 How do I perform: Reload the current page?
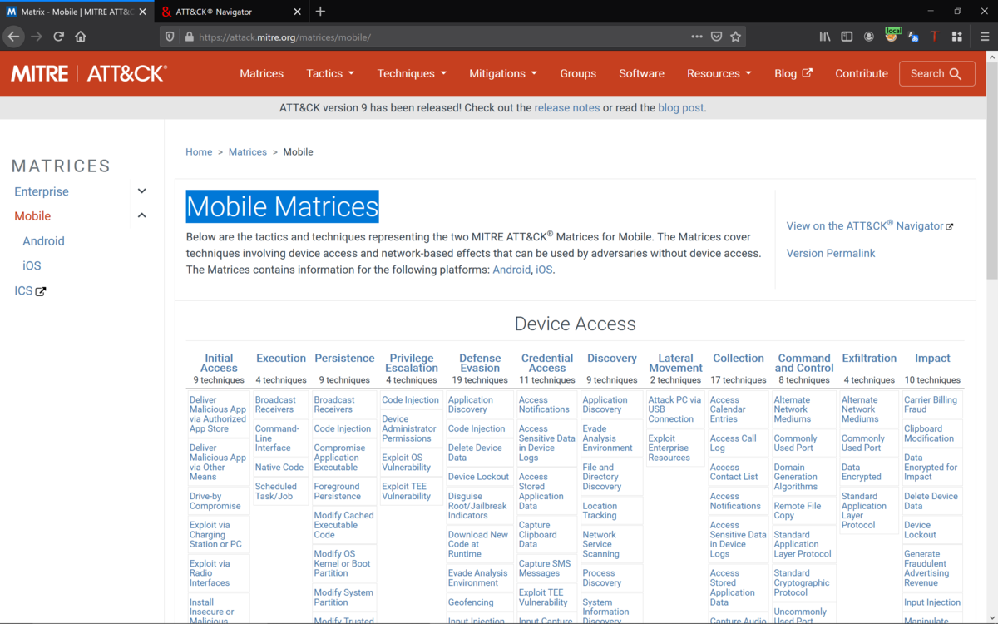pos(58,37)
